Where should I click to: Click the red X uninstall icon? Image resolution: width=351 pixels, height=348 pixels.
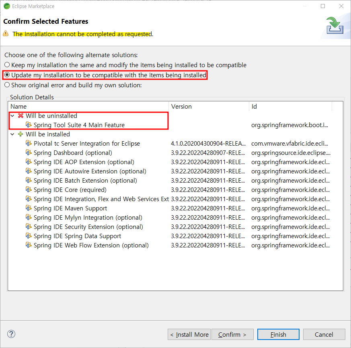[21, 115]
